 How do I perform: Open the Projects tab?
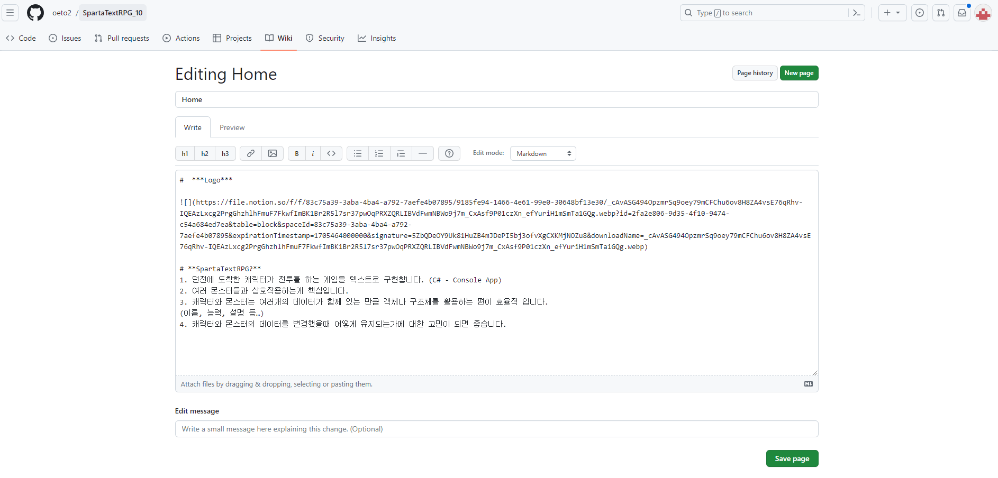[x=232, y=38]
